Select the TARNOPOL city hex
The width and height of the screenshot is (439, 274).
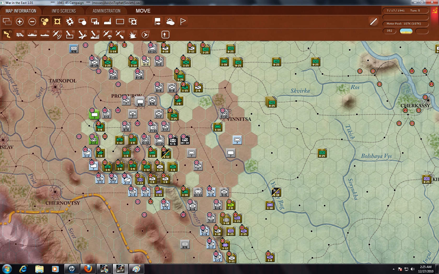55,87
